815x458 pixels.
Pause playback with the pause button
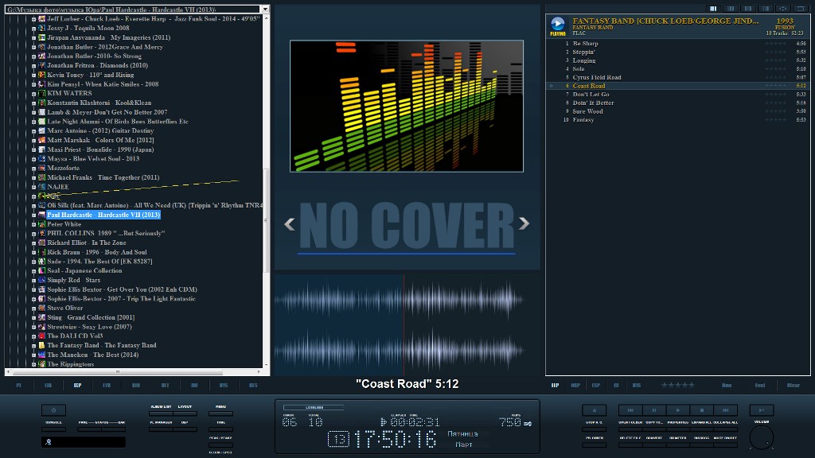pos(653,410)
